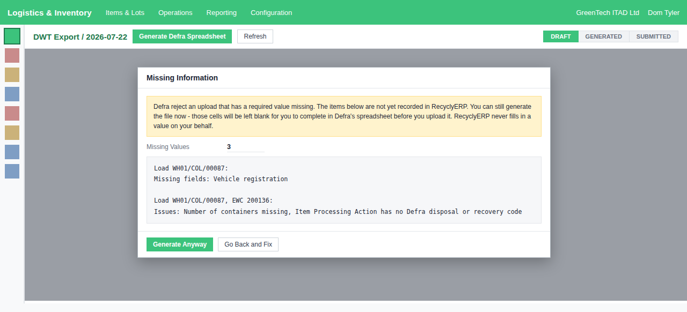687x312 pixels.
Task: Click the yellow Defra warning message
Action: tap(344, 116)
